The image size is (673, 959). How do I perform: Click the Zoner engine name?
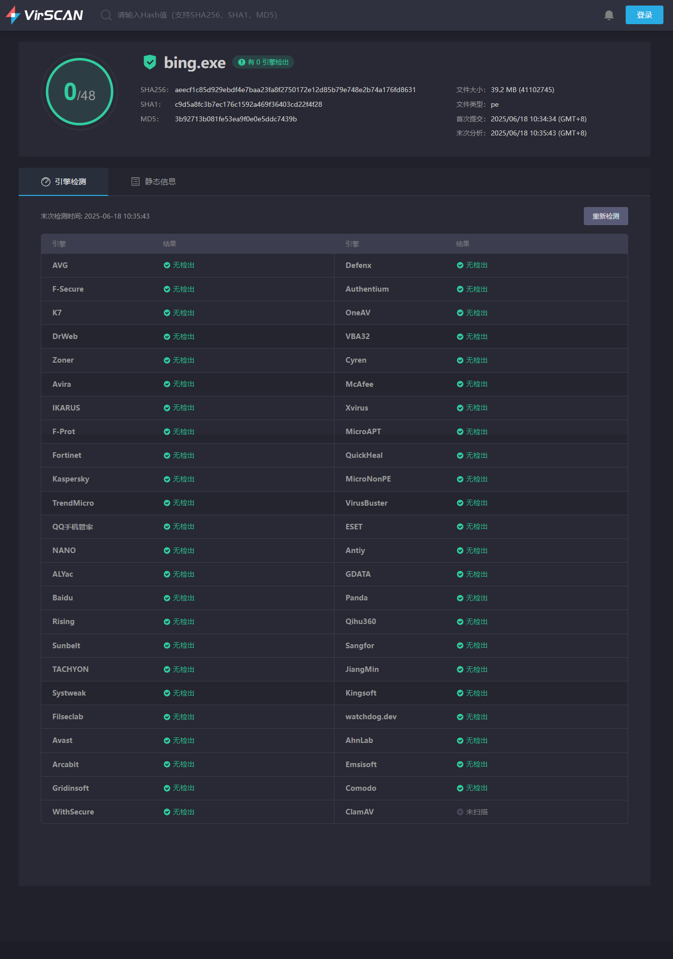pos(63,360)
